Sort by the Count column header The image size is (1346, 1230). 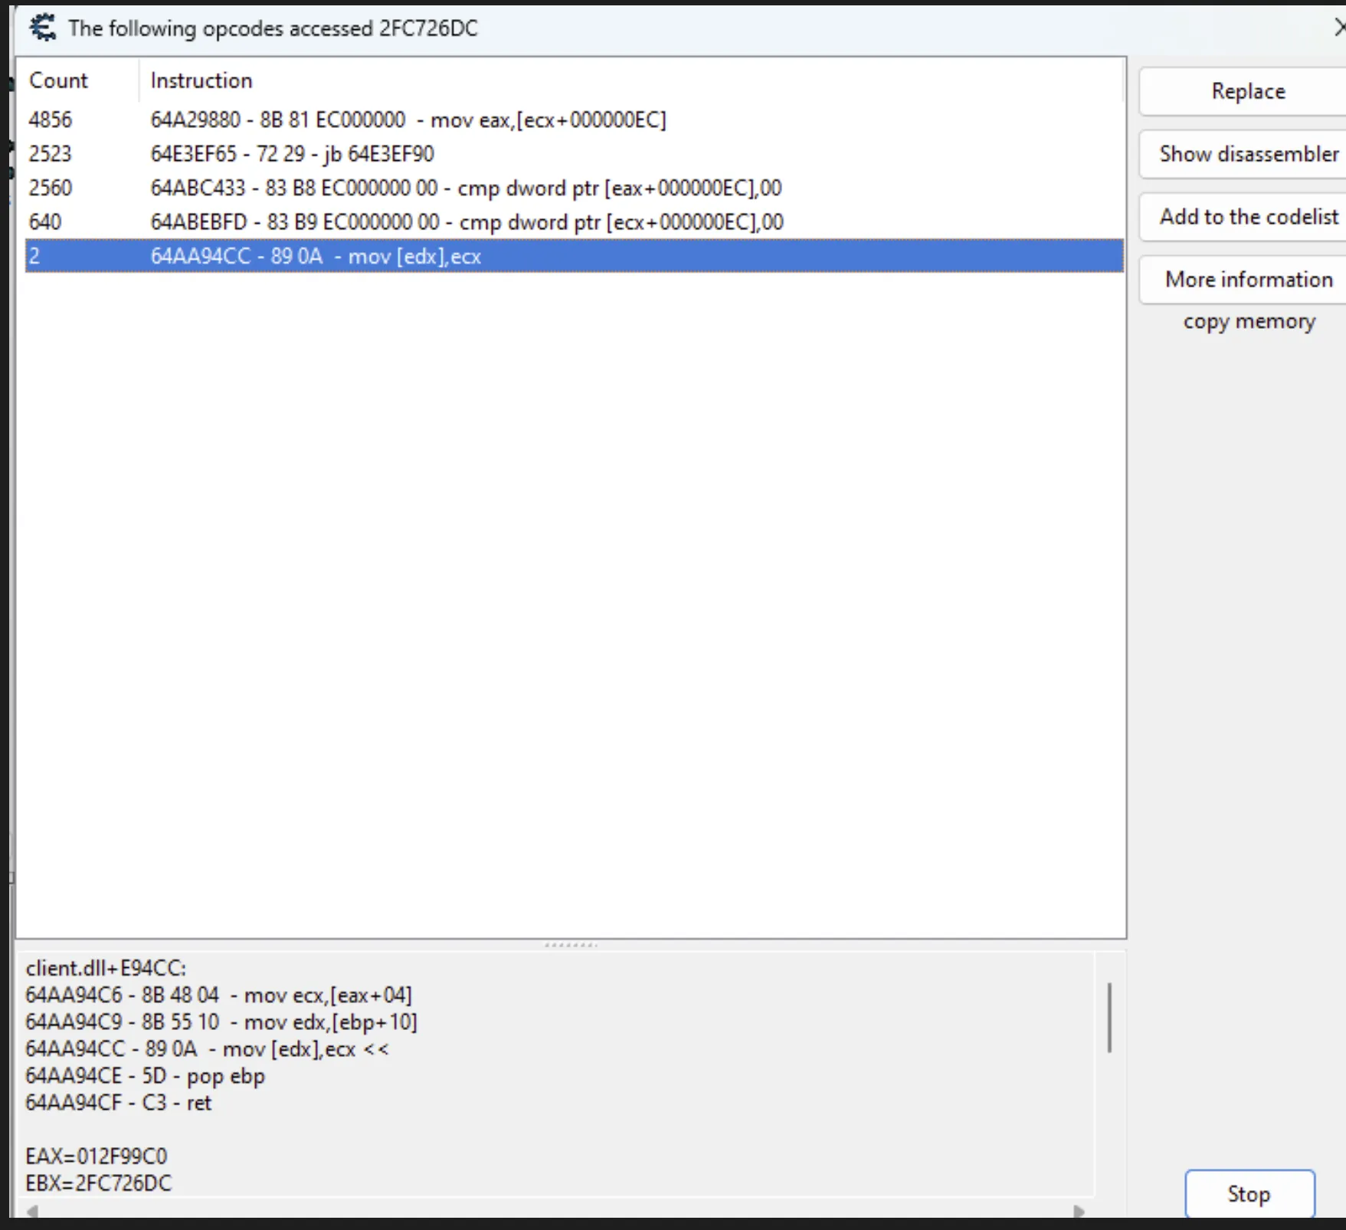point(58,80)
